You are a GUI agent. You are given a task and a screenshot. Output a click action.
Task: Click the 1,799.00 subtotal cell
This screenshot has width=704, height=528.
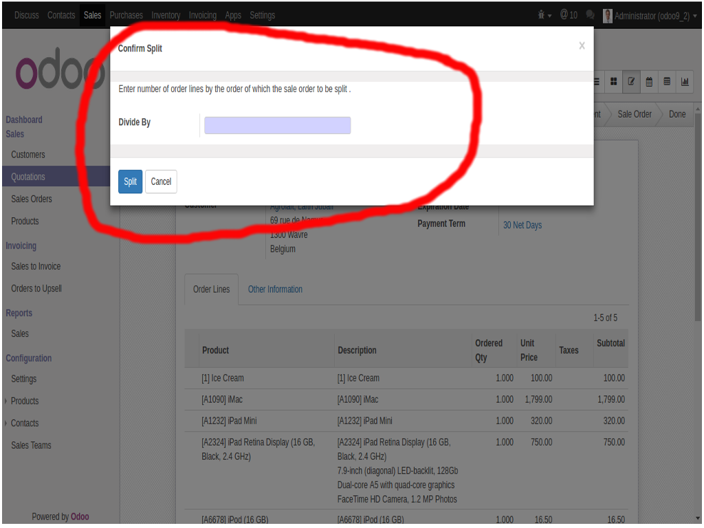[x=611, y=399]
